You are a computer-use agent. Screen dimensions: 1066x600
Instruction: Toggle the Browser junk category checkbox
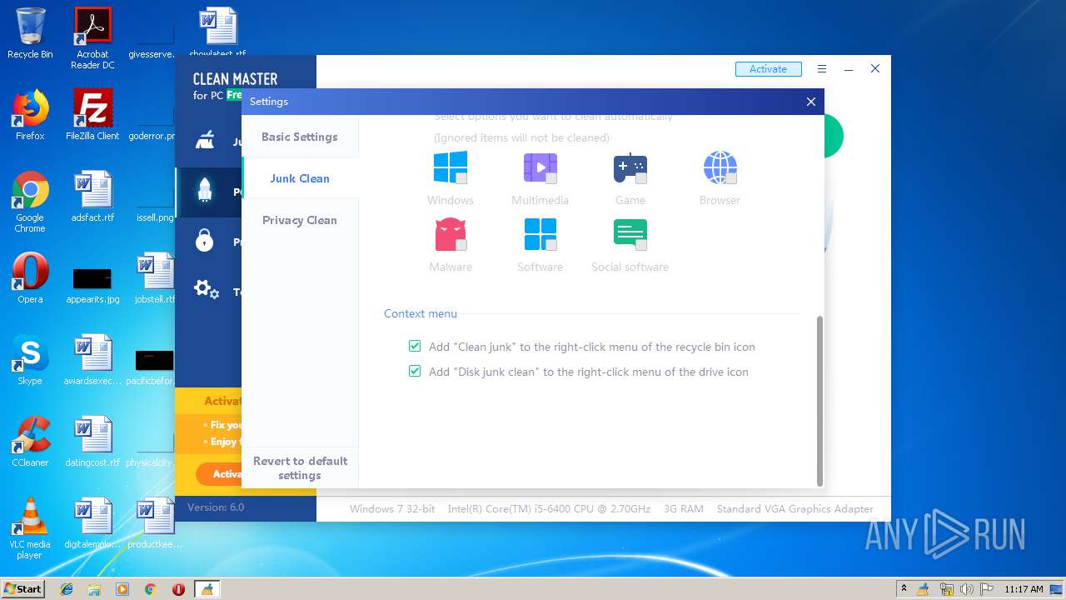click(x=730, y=178)
